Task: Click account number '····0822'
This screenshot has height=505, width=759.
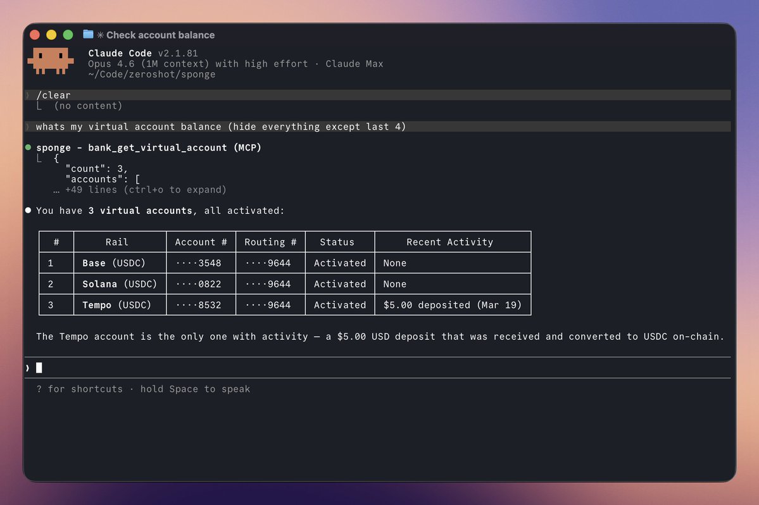Action: tap(199, 284)
